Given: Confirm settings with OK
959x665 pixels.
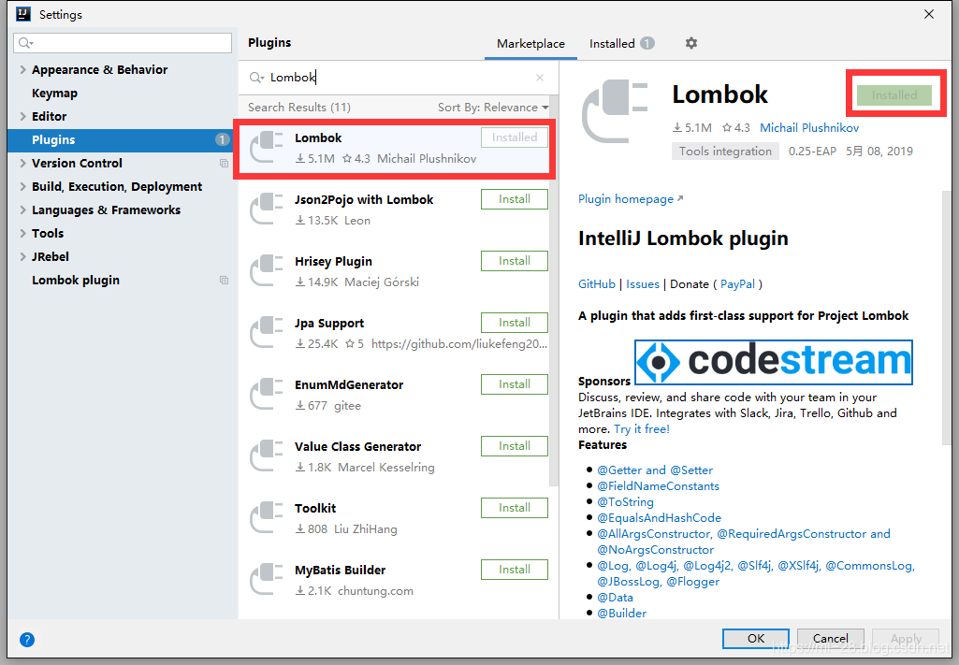Looking at the screenshot, I should [x=755, y=638].
